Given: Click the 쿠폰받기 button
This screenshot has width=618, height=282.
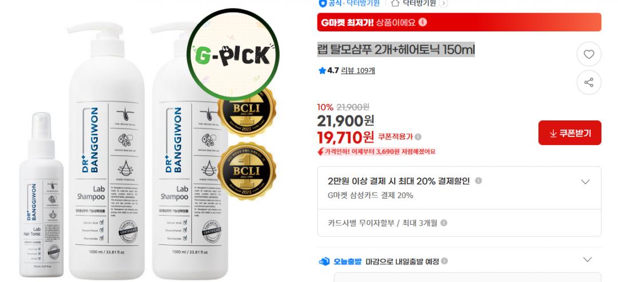Looking at the screenshot, I should 569,133.
